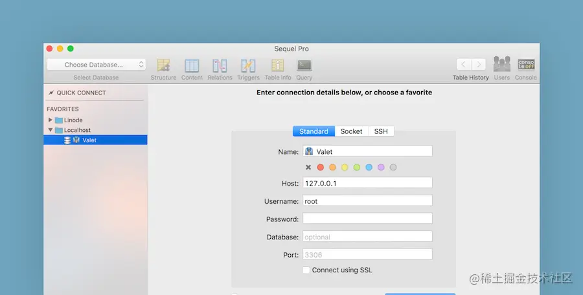The height and width of the screenshot is (295, 583).
Task: Switch to the SSH connection tab
Action: (381, 131)
